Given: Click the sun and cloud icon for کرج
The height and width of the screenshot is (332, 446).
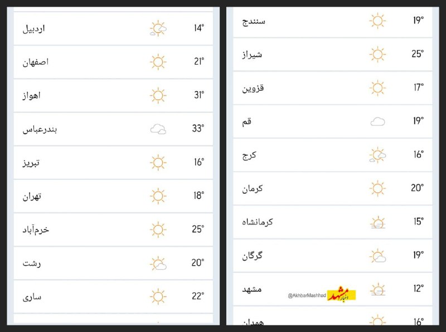Looking at the screenshot, I should [377, 155].
